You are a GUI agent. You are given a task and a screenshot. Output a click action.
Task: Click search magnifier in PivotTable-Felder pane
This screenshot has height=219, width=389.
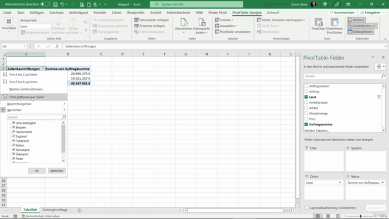[383, 76]
